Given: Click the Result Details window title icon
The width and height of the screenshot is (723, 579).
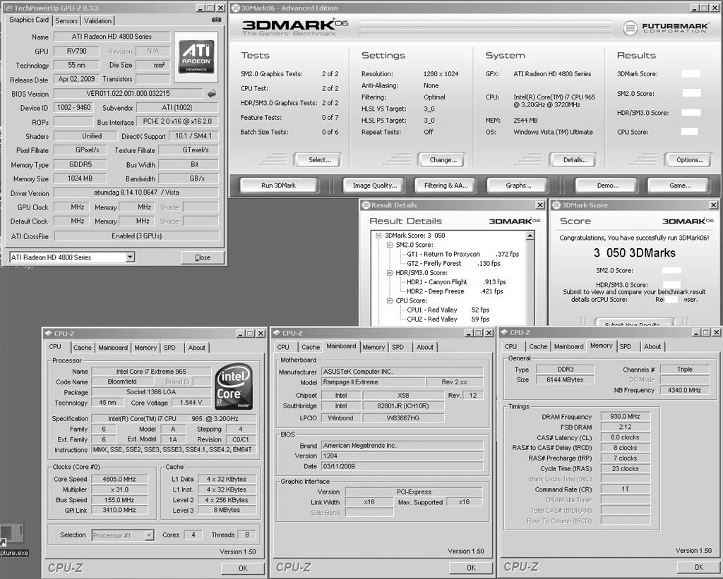Looking at the screenshot, I should [366, 205].
